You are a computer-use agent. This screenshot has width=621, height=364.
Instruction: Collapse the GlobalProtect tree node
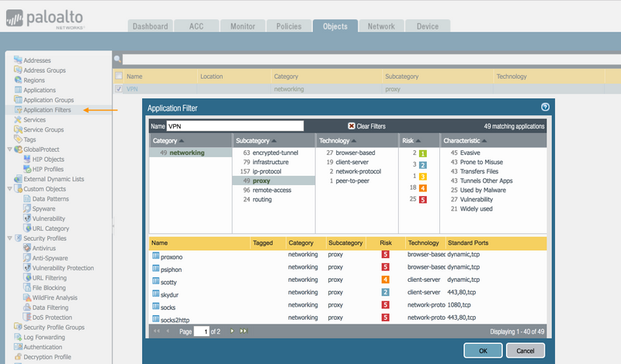pos(9,149)
